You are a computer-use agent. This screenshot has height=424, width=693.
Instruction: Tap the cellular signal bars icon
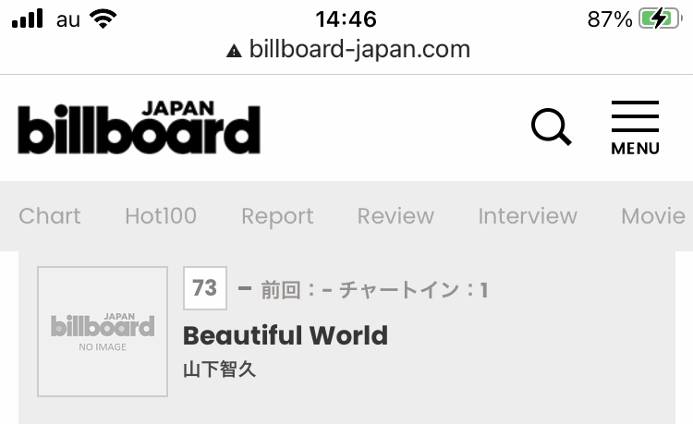(28, 18)
